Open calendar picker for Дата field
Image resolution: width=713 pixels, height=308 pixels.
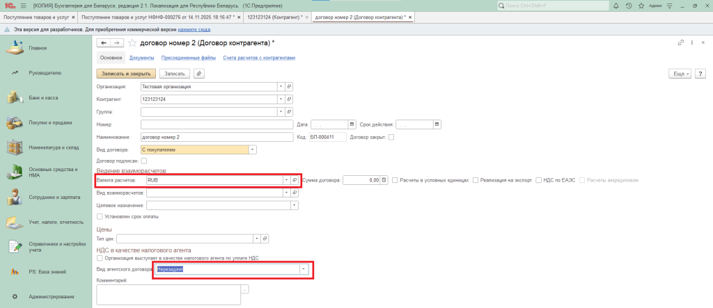pos(352,124)
